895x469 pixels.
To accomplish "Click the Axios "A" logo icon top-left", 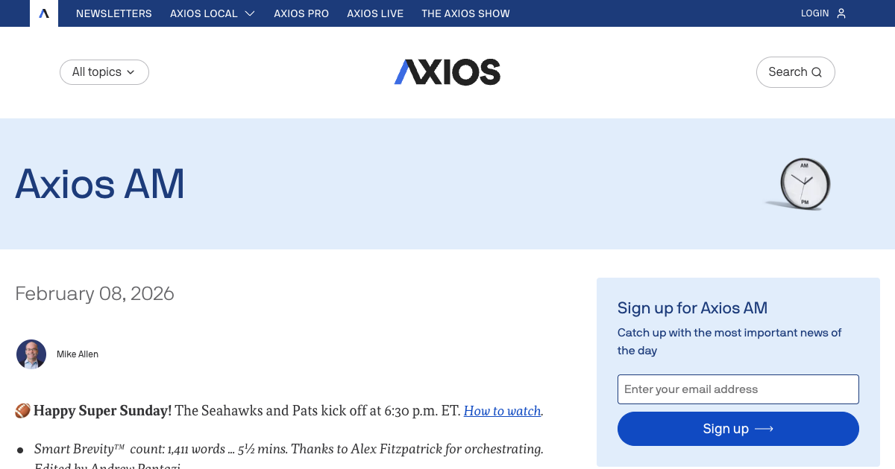I will click(43, 13).
